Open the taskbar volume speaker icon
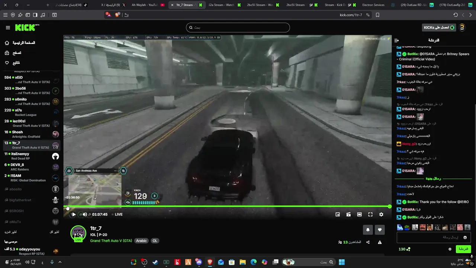The width and height of the screenshot is (476, 268). click(27, 262)
